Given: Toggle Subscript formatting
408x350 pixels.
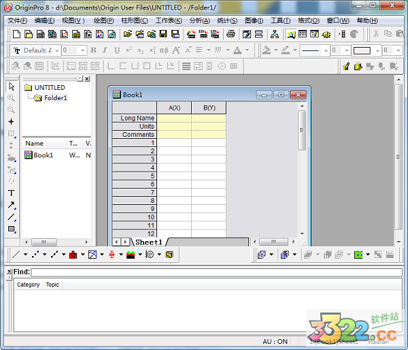Looking at the screenshot, I should (141, 50).
